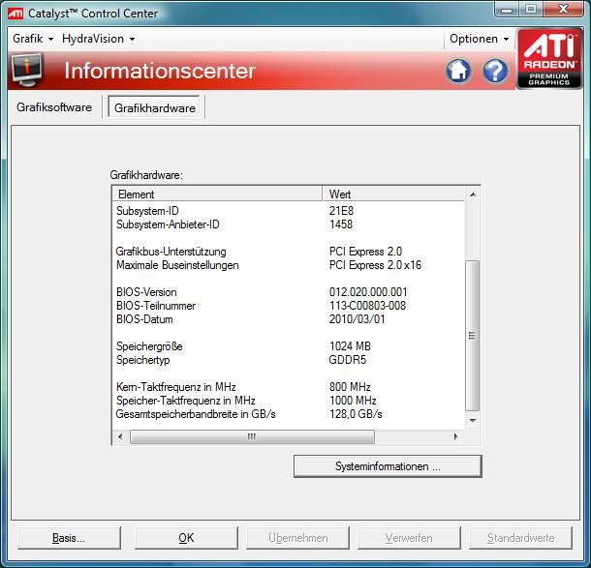Click the value 012.020.000.001
Image resolution: width=591 pixels, height=568 pixels.
pos(368,292)
